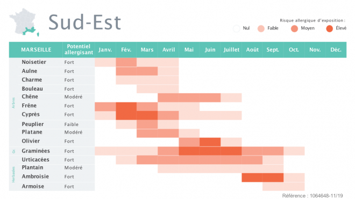The image size is (355, 199).
Task: Select the Noisetier row label
Action: coord(34,62)
